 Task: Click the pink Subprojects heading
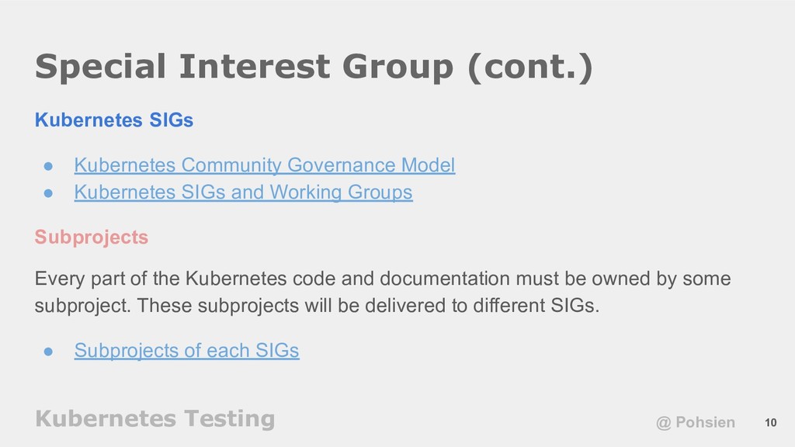coord(92,237)
